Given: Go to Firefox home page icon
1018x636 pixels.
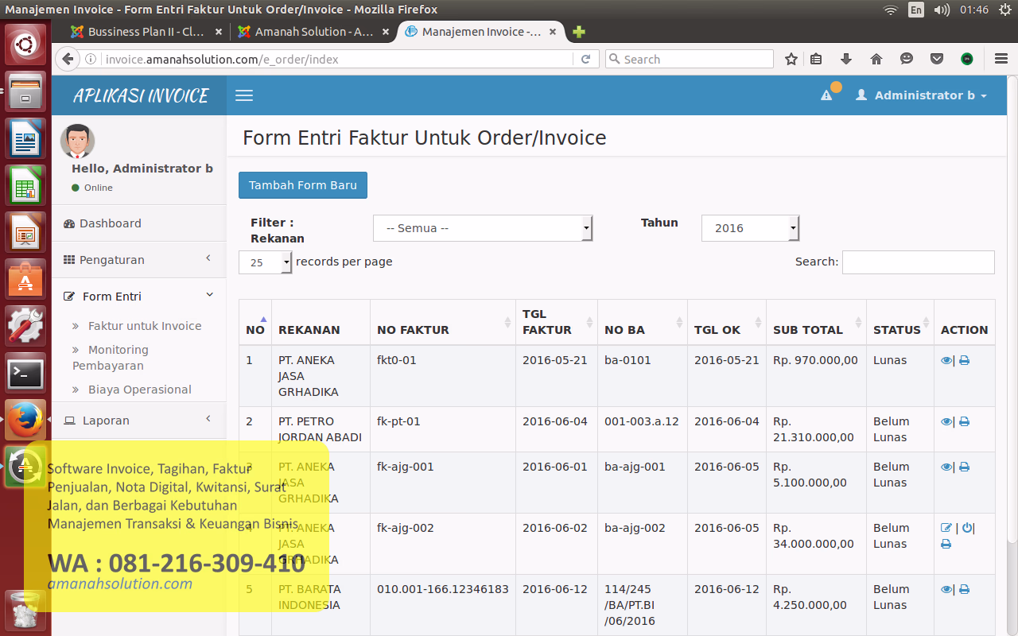Looking at the screenshot, I should pyautogui.click(x=876, y=59).
